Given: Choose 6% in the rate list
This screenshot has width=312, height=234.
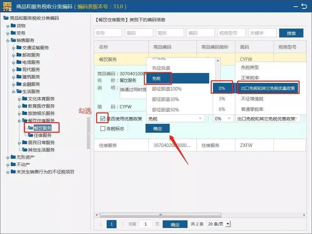Looking at the screenshot, I should 222,109.
